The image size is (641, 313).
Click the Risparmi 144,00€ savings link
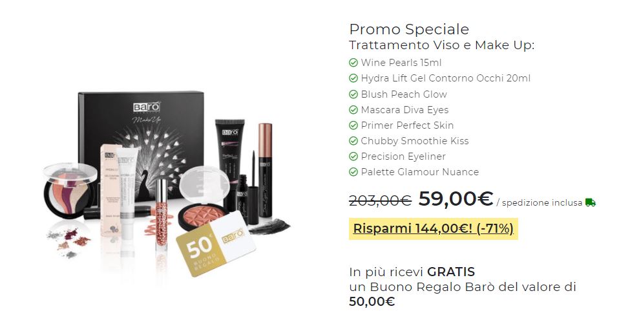434,228
